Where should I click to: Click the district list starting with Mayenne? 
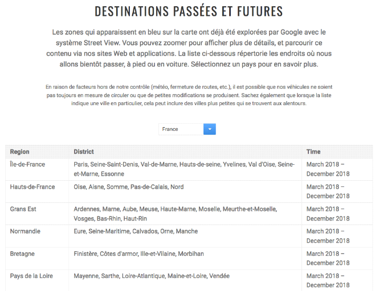click(x=152, y=276)
